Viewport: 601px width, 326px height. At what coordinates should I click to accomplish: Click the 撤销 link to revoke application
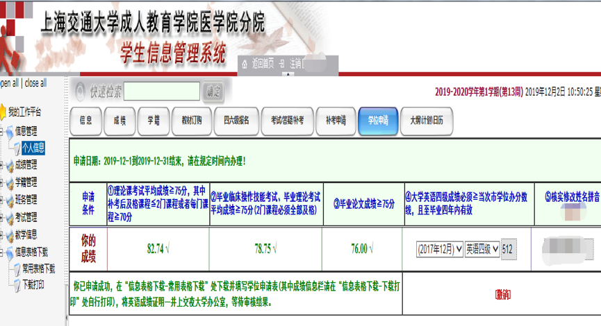(503, 294)
